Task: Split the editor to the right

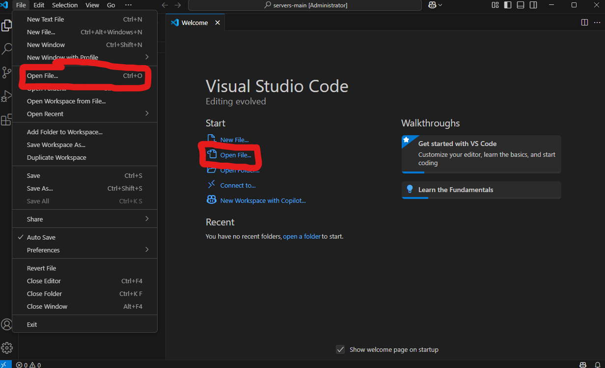Action: 584,23
